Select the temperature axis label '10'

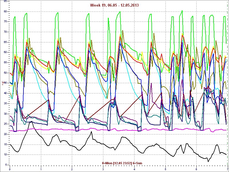click(5, 155)
